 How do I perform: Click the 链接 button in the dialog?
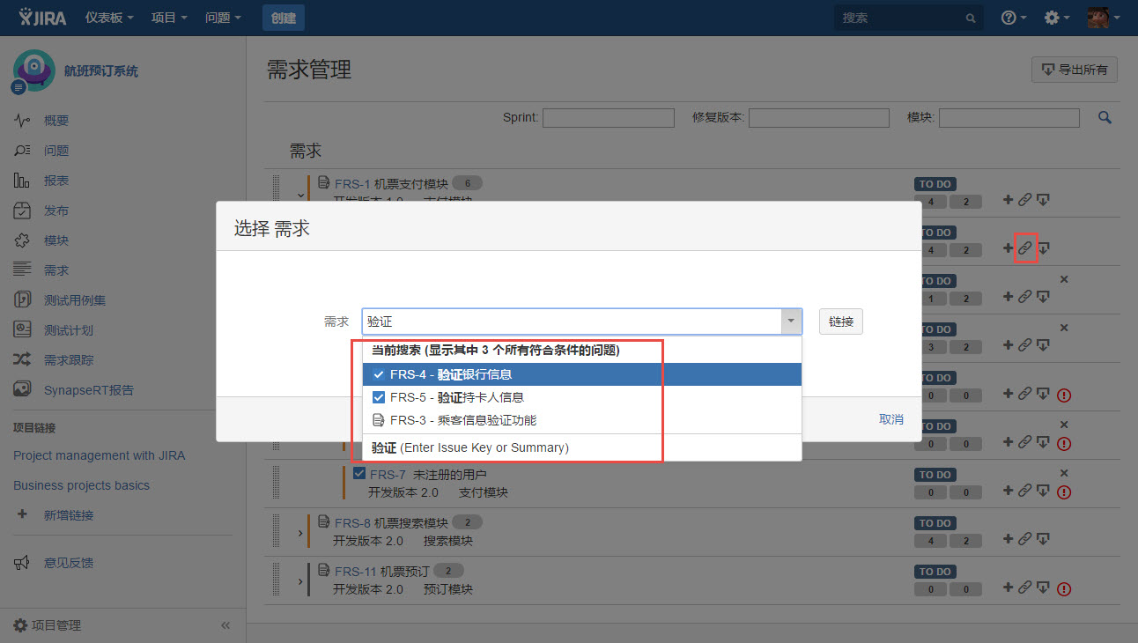pyautogui.click(x=841, y=321)
